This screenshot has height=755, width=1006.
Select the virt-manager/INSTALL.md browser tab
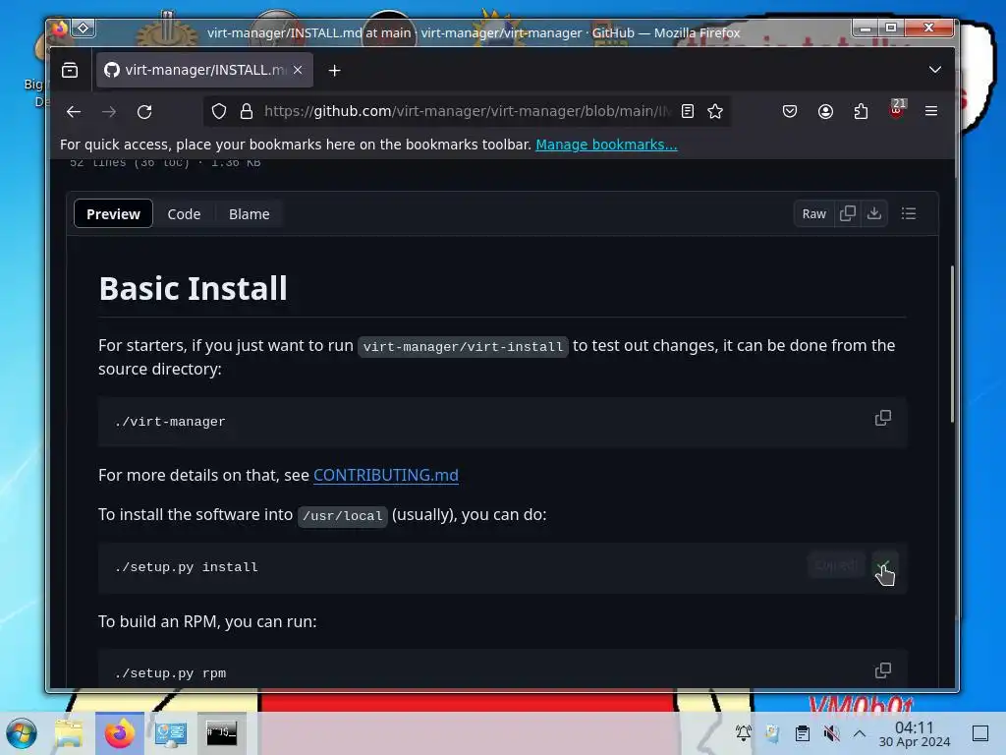click(204, 70)
